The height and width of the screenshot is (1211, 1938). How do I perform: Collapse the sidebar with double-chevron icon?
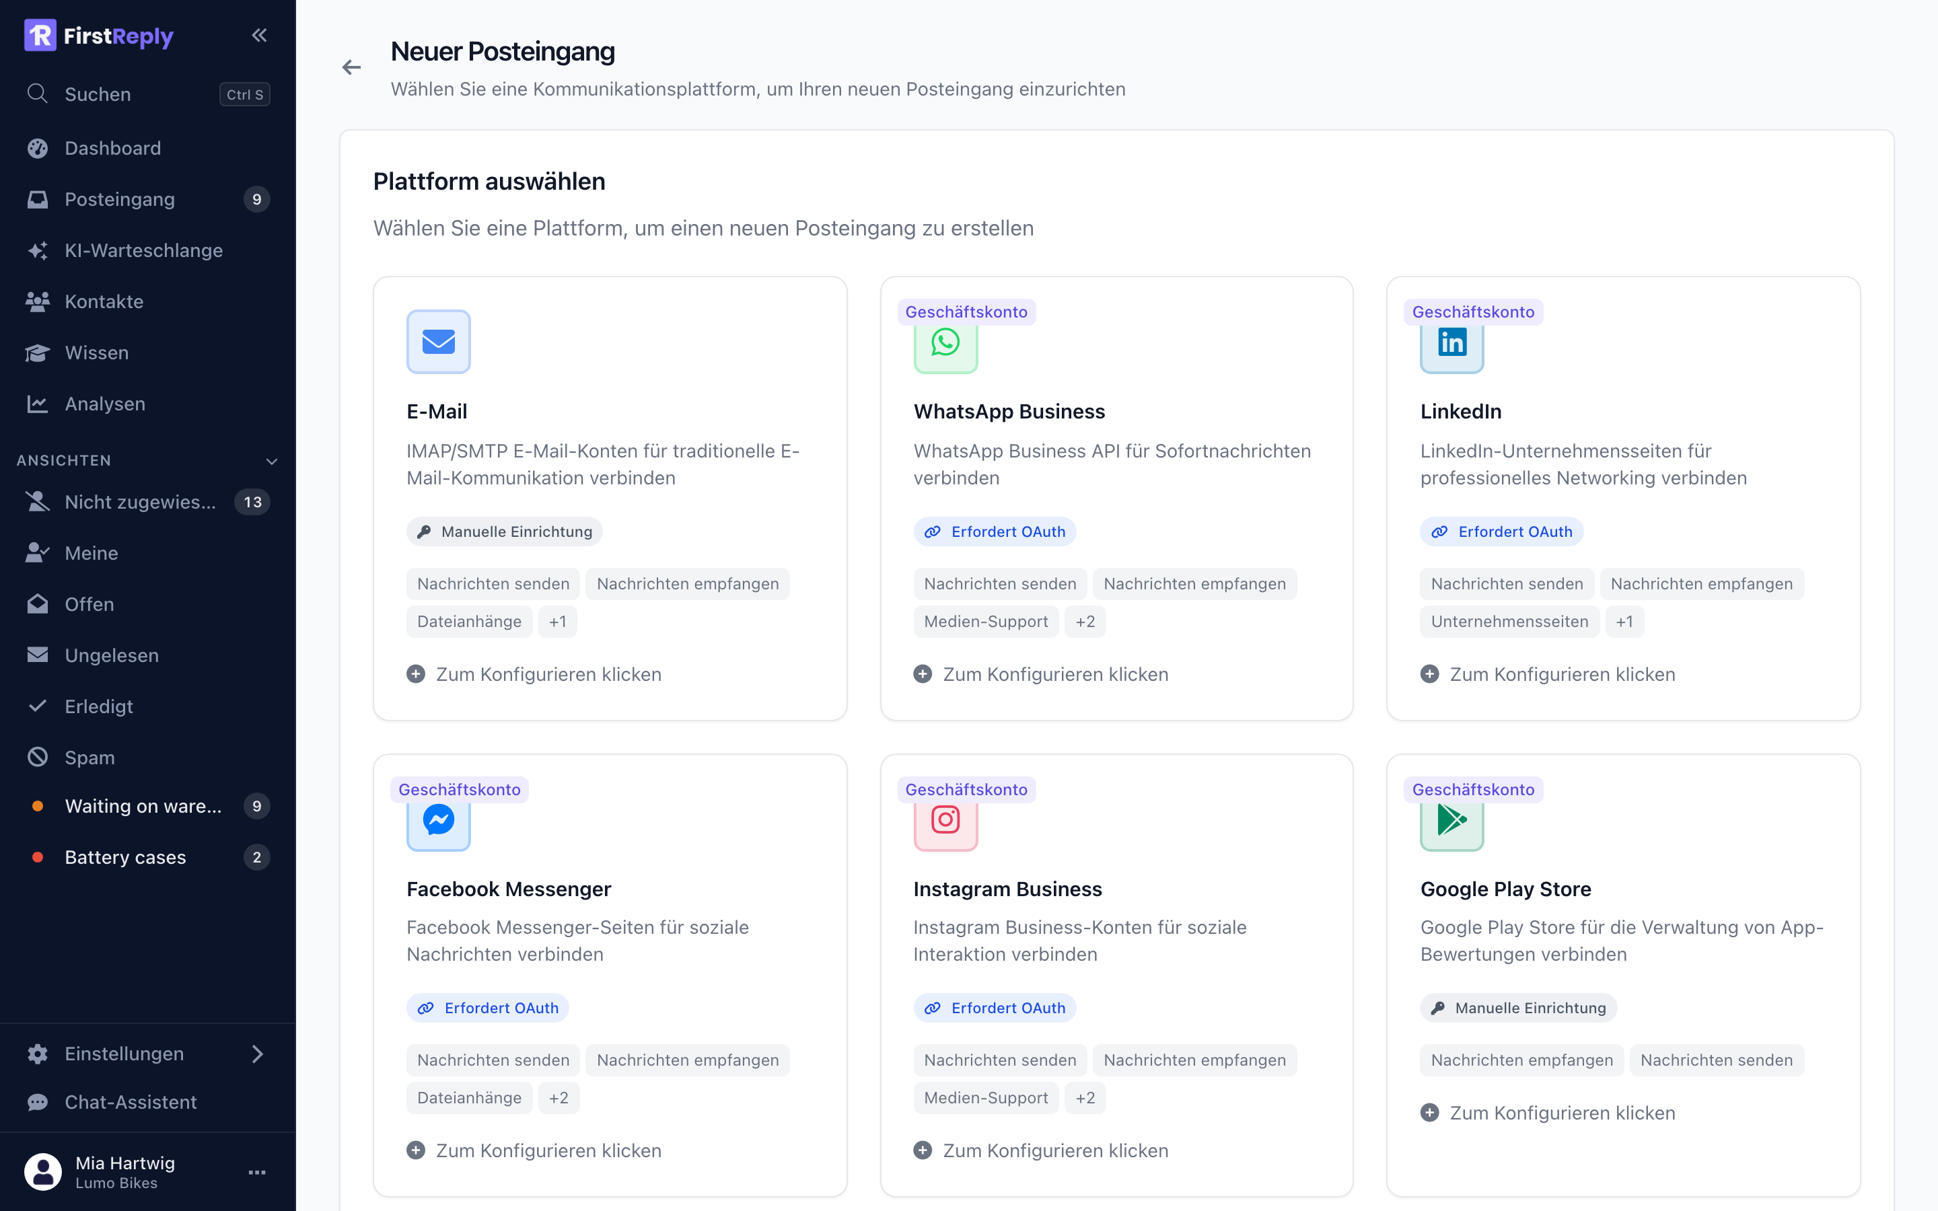(258, 35)
